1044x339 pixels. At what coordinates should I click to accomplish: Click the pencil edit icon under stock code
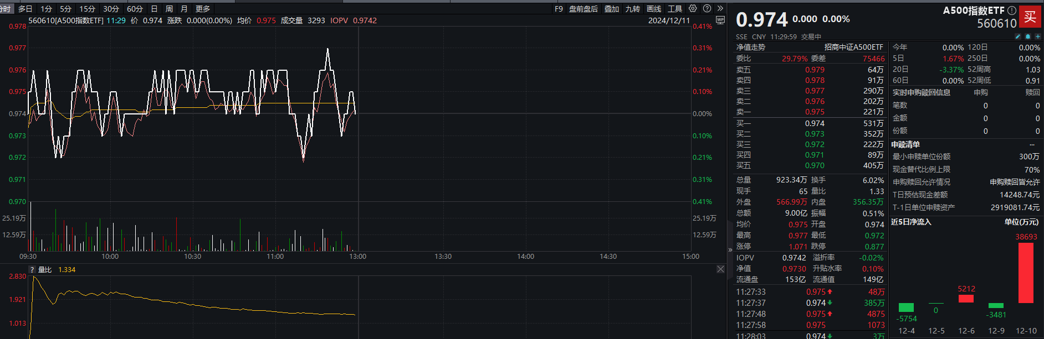point(1018,36)
